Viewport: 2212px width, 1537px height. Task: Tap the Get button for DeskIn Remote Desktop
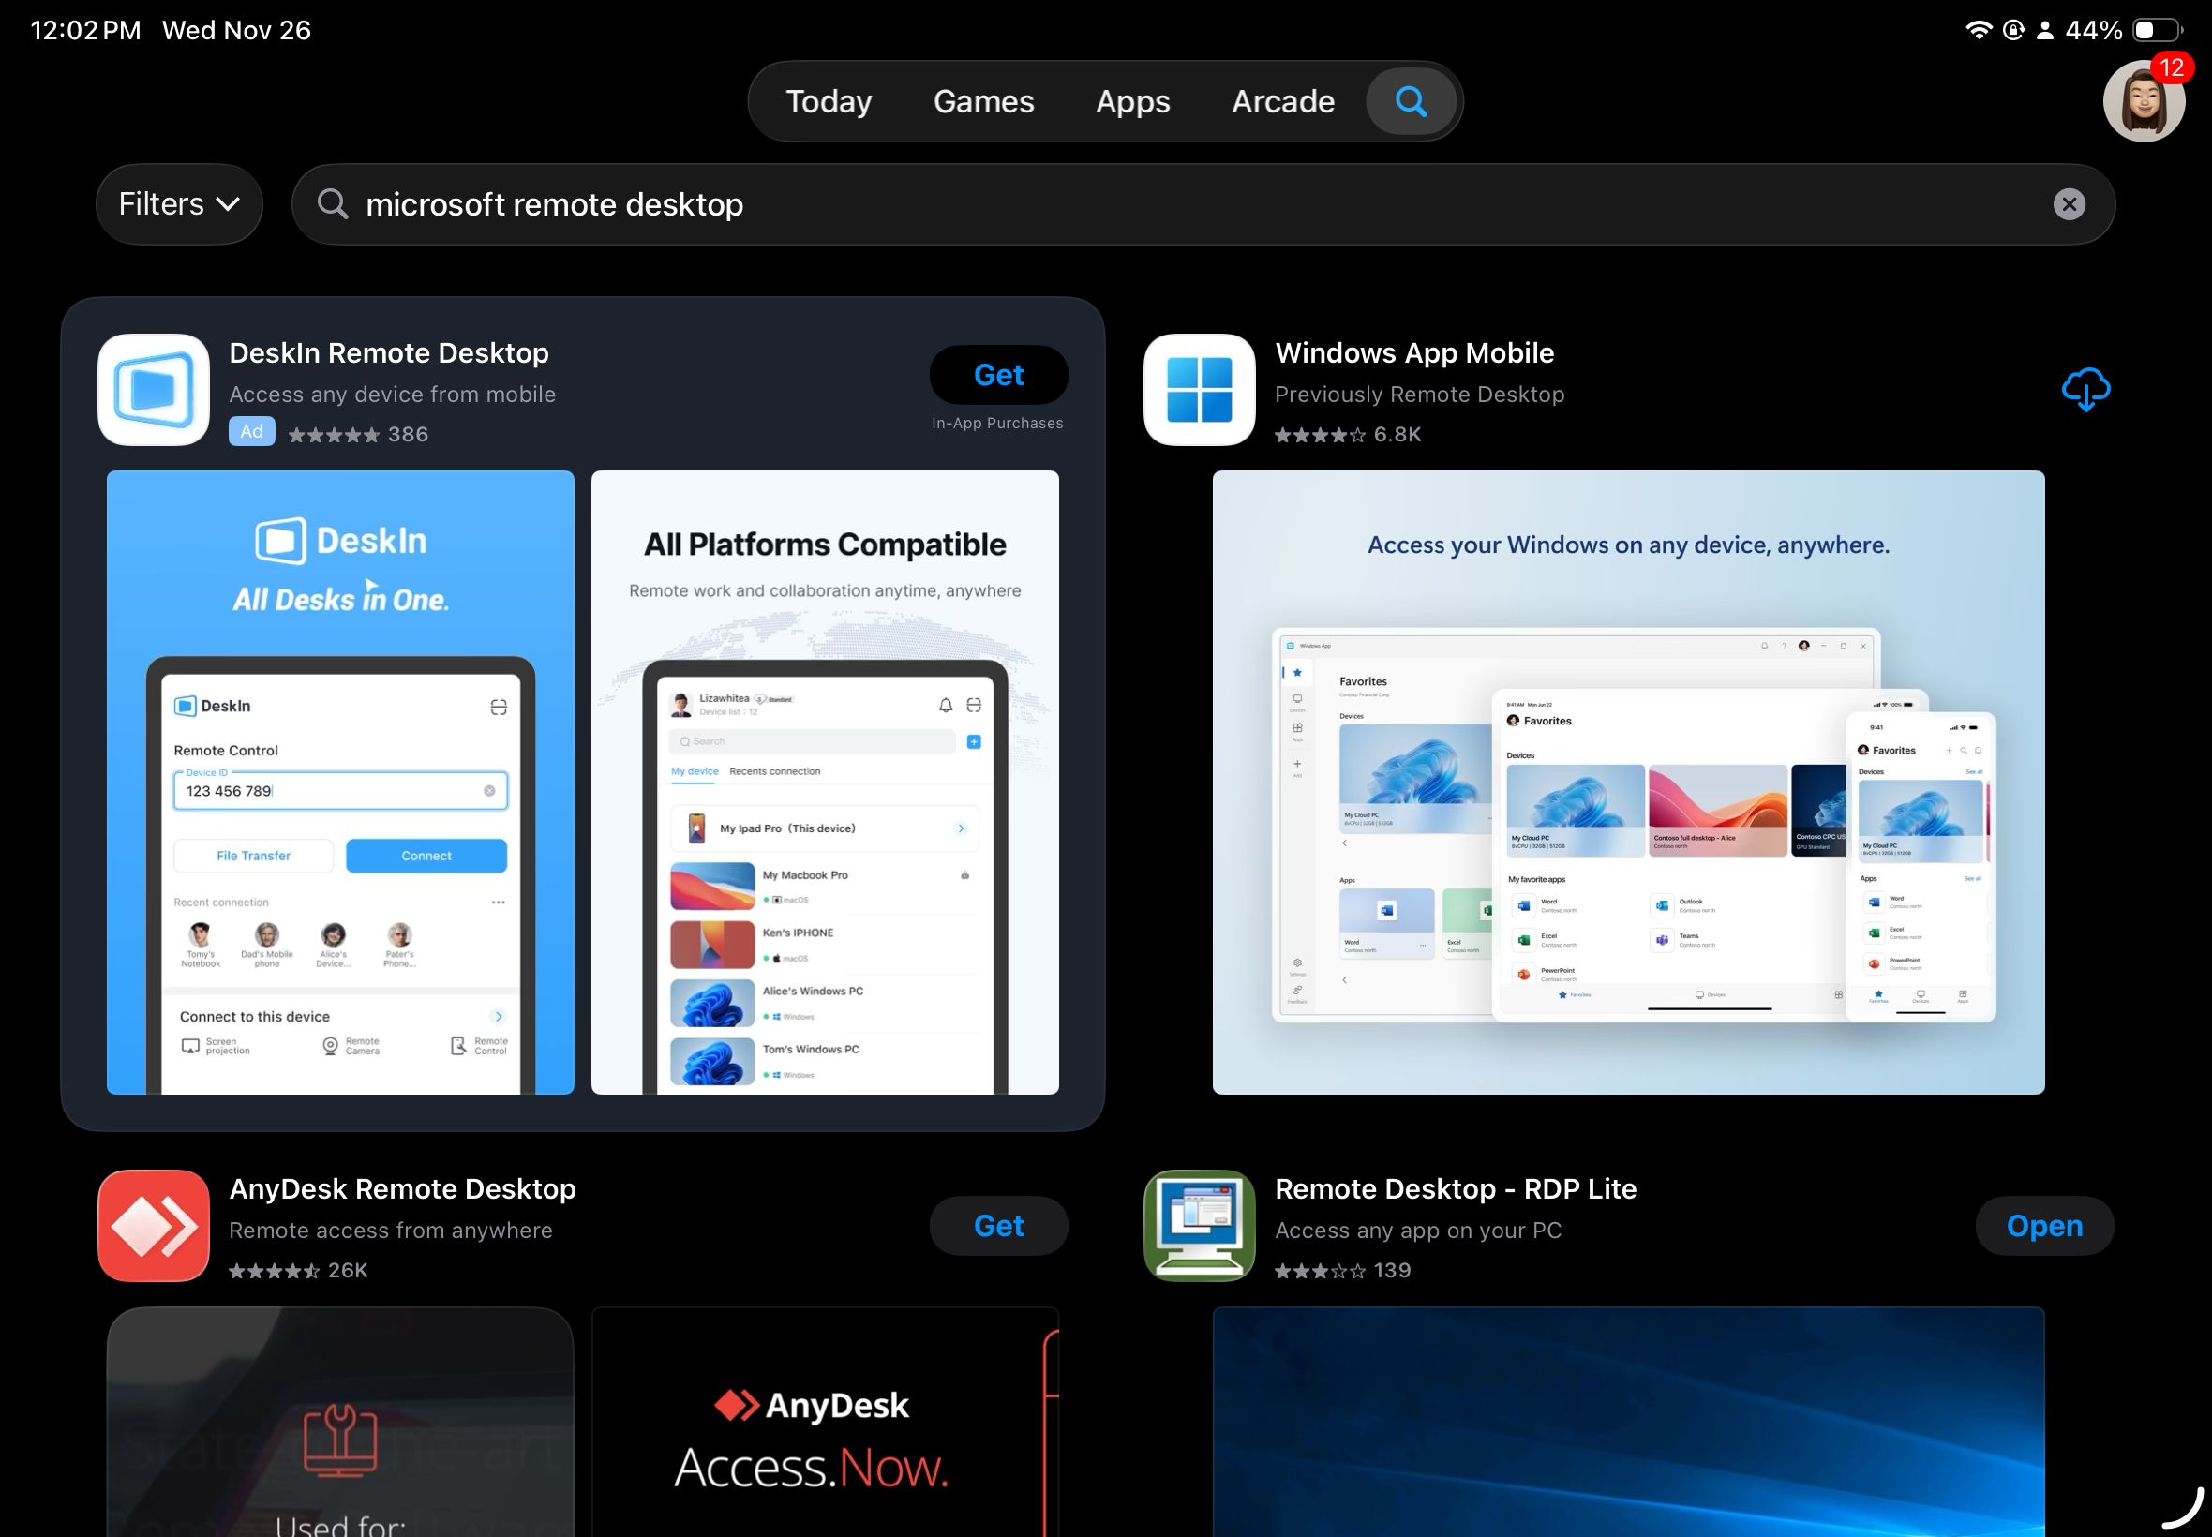click(x=998, y=375)
